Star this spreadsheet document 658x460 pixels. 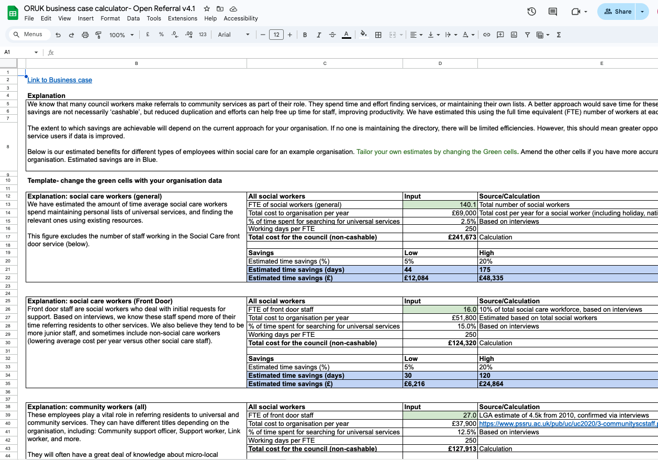[207, 9]
